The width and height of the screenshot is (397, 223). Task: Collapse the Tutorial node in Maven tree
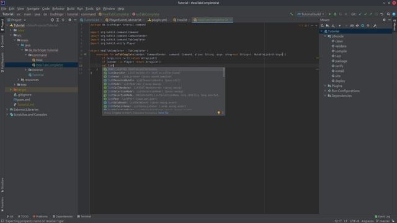point(321,32)
